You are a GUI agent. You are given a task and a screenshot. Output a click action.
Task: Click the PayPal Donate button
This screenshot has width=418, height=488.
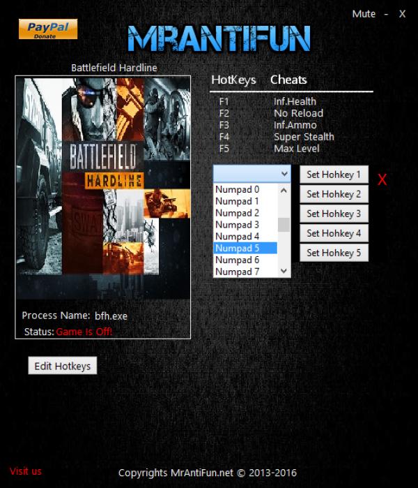click(x=48, y=29)
